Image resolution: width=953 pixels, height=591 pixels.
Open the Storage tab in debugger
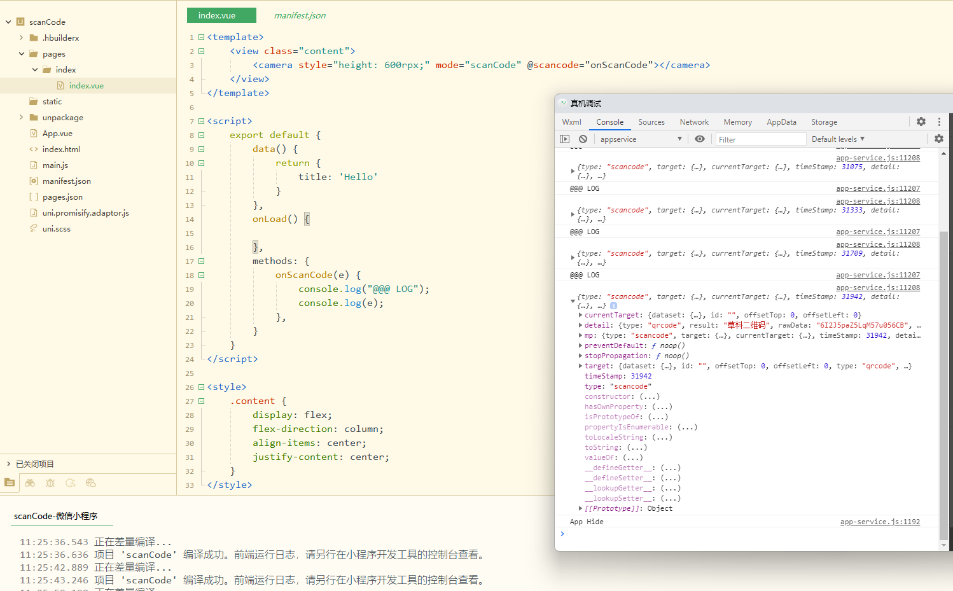tap(824, 122)
